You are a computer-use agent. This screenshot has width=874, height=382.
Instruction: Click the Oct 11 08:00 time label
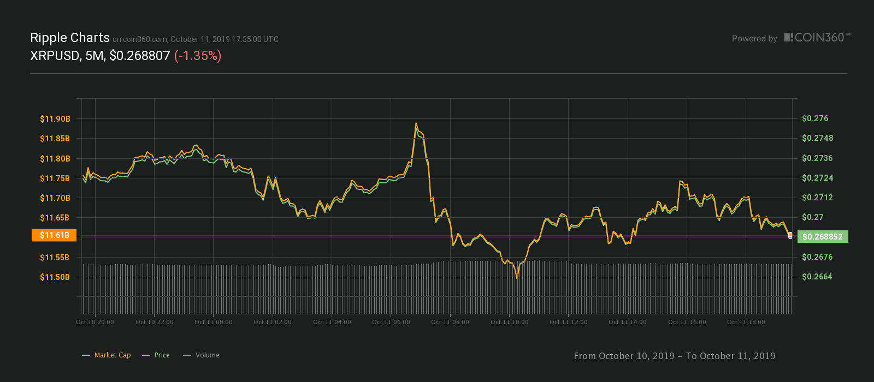pyautogui.click(x=450, y=322)
